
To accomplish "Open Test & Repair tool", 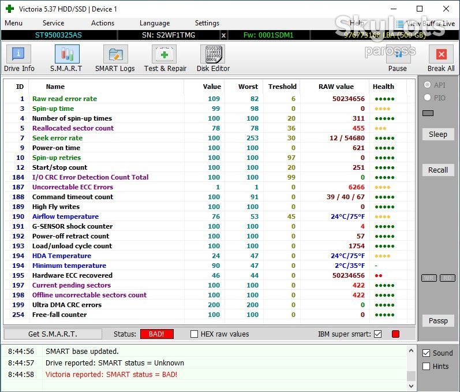I will pyautogui.click(x=165, y=58).
